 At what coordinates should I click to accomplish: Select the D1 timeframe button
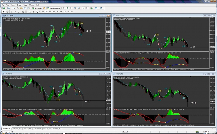[65, 12]
